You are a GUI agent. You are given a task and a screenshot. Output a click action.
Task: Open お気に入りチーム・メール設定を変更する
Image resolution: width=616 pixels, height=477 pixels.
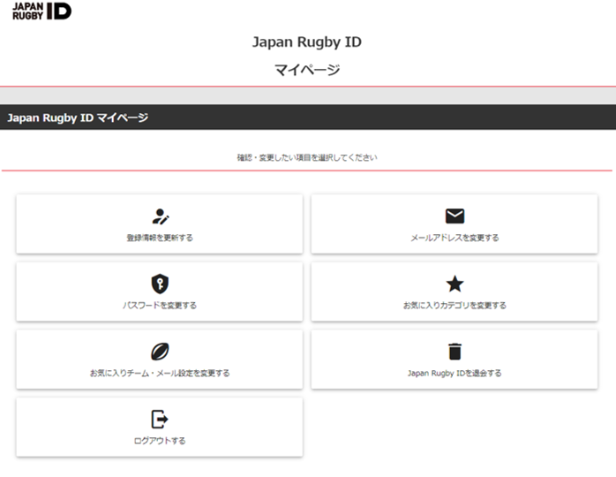click(160, 360)
